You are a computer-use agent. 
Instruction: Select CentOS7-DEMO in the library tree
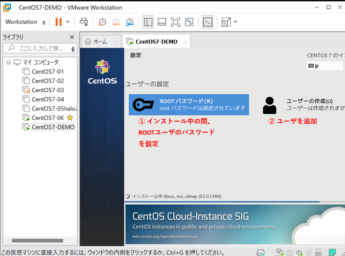(x=53, y=127)
